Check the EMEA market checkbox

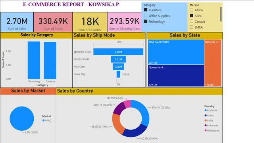[191, 27]
